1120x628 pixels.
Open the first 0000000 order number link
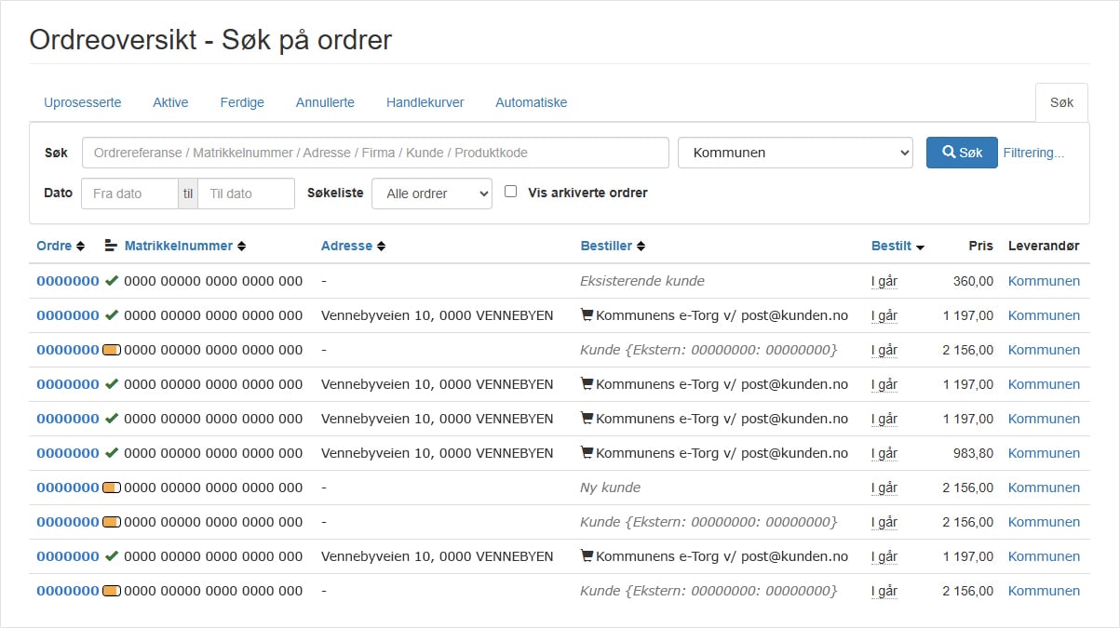(66, 281)
